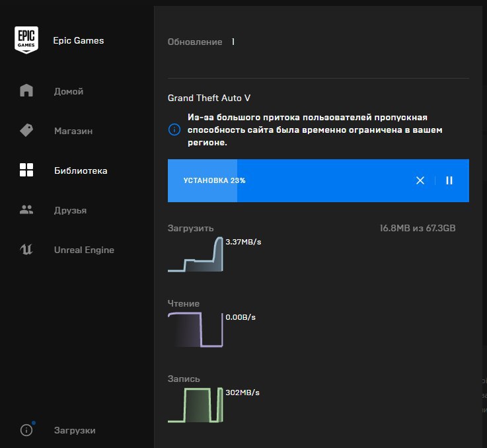Click the Загрузить label
The image size is (487, 448).
pyautogui.click(x=191, y=228)
